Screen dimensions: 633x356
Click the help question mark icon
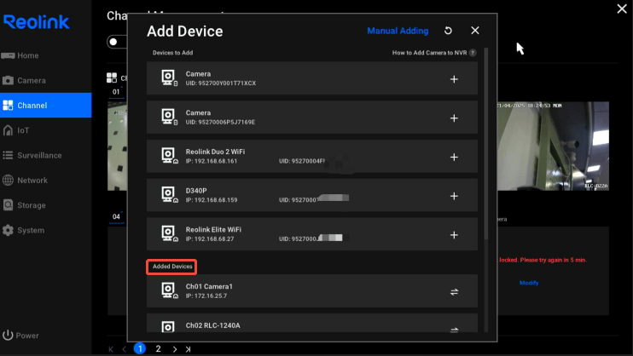pos(473,53)
